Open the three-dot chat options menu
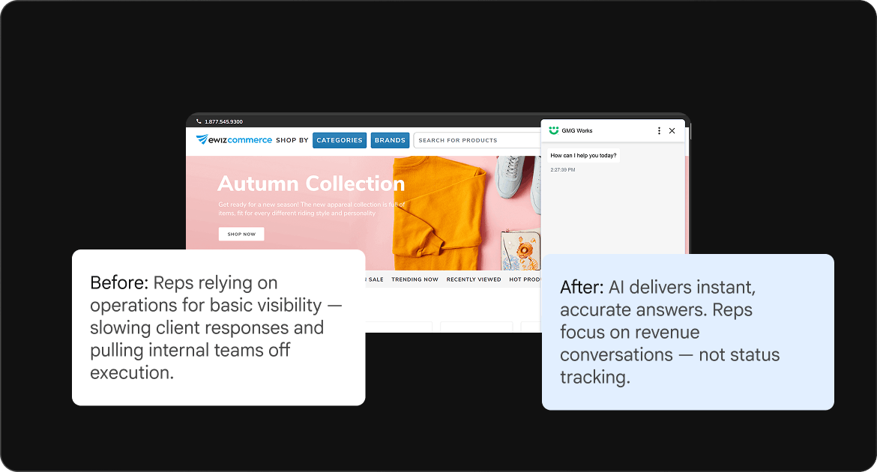This screenshot has height=472, width=877. tap(659, 130)
